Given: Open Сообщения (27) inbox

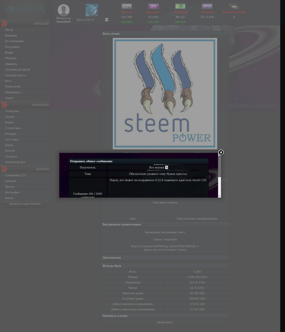Looking at the screenshot, I should [x=15, y=175].
